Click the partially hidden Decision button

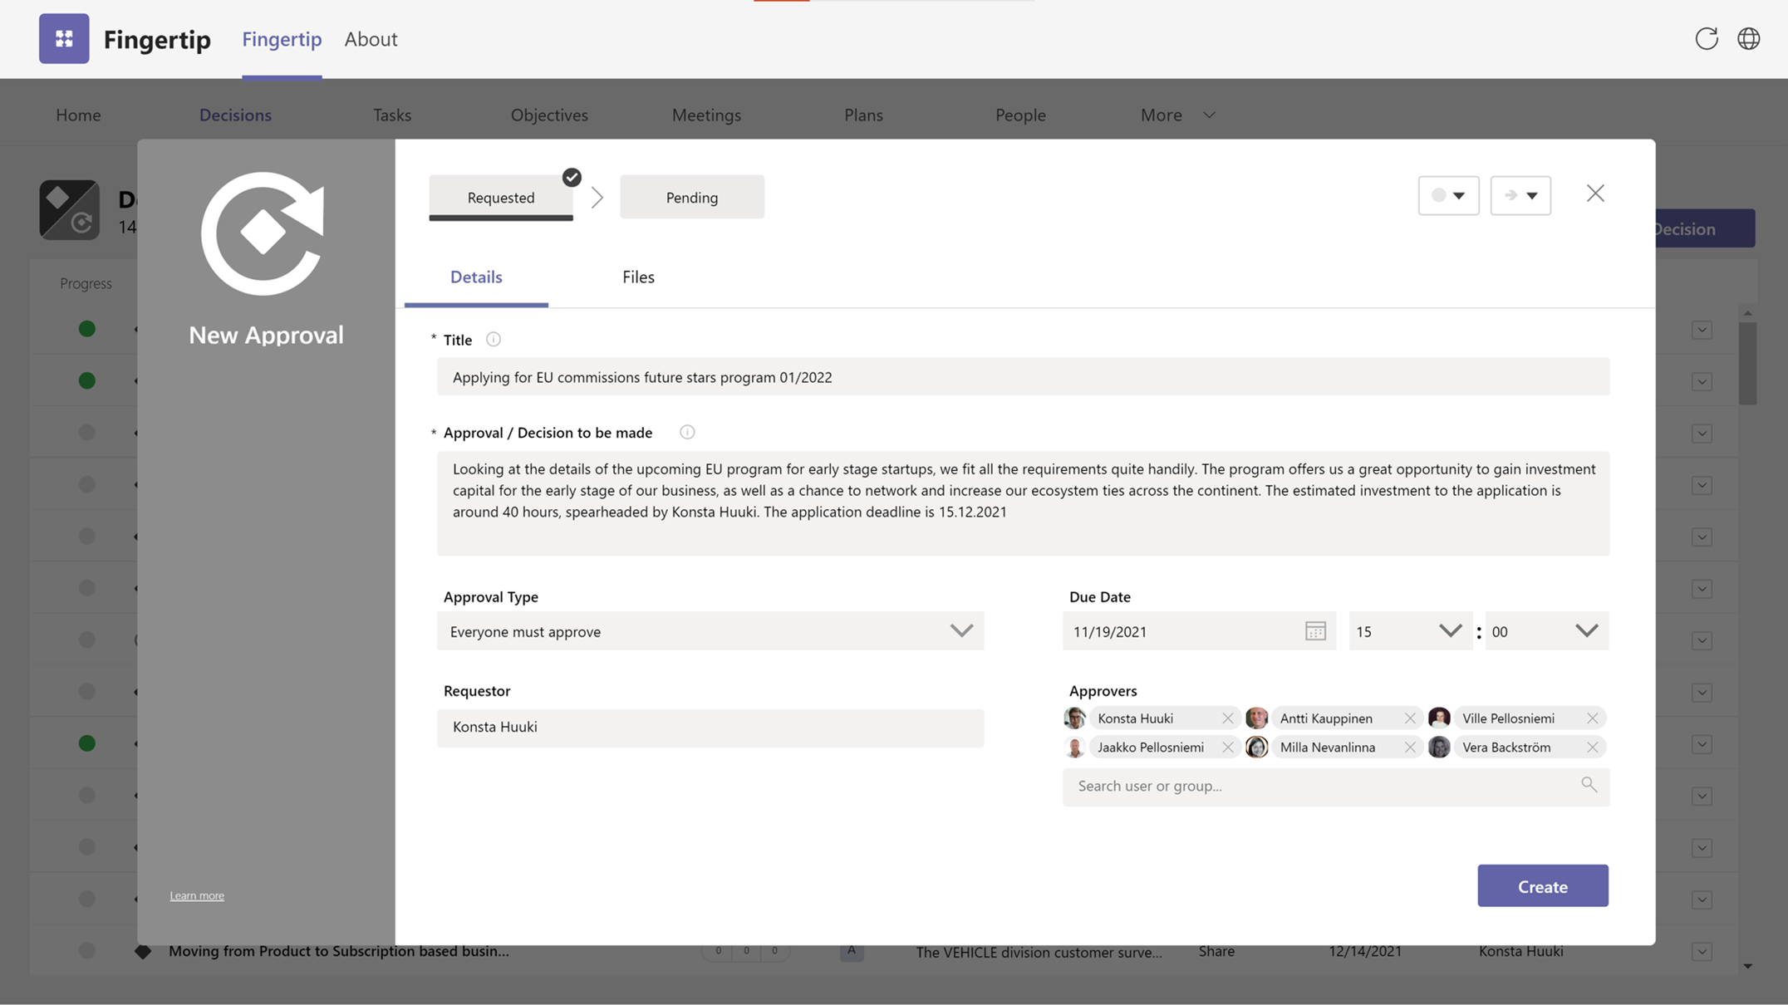pyautogui.click(x=1705, y=228)
